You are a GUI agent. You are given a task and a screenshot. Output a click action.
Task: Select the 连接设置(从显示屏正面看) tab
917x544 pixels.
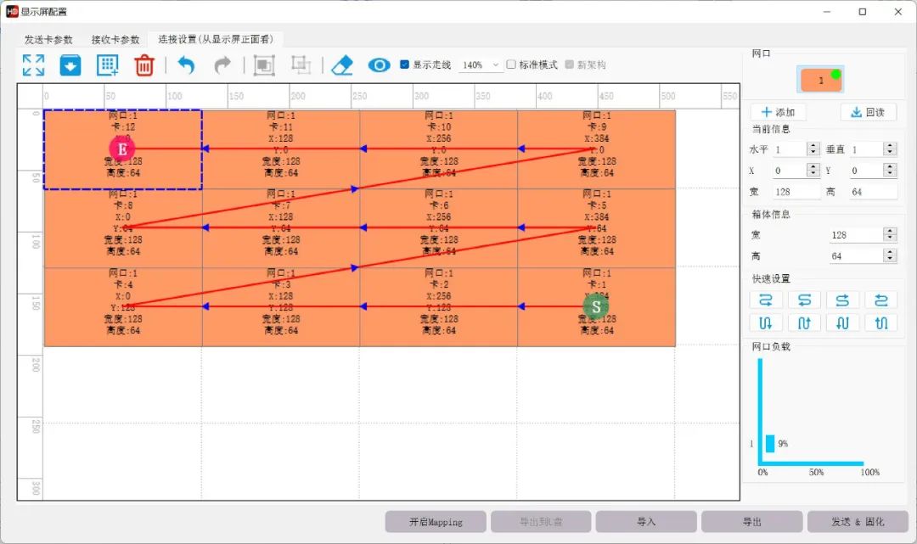click(215, 38)
